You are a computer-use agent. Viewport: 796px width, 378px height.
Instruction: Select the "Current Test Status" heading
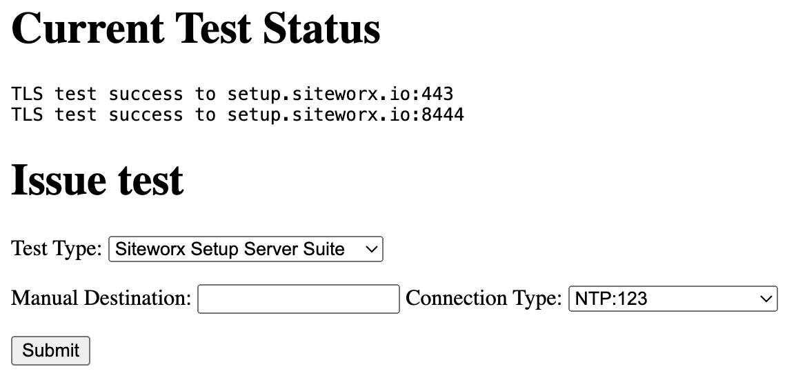pos(196,29)
